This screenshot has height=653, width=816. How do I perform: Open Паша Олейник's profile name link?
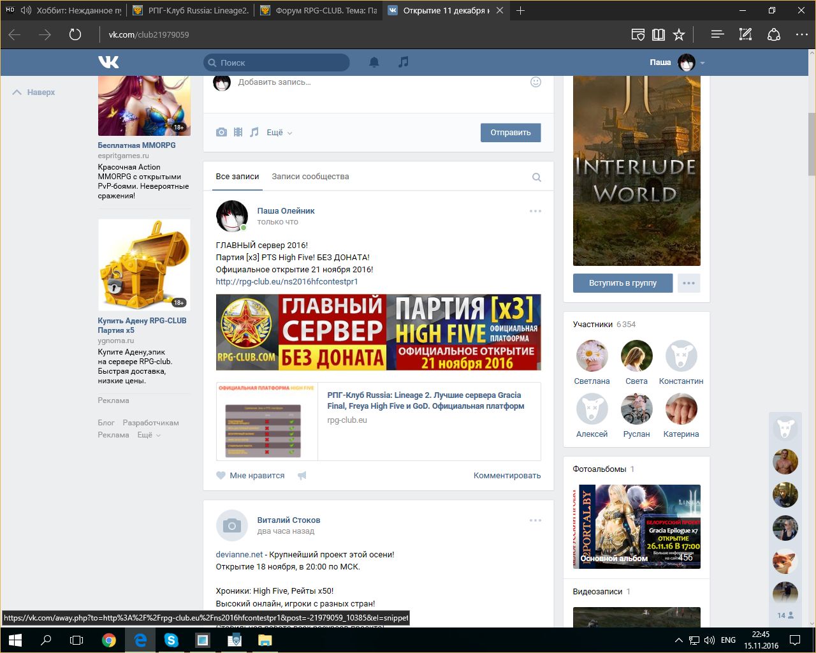[x=286, y=210]
